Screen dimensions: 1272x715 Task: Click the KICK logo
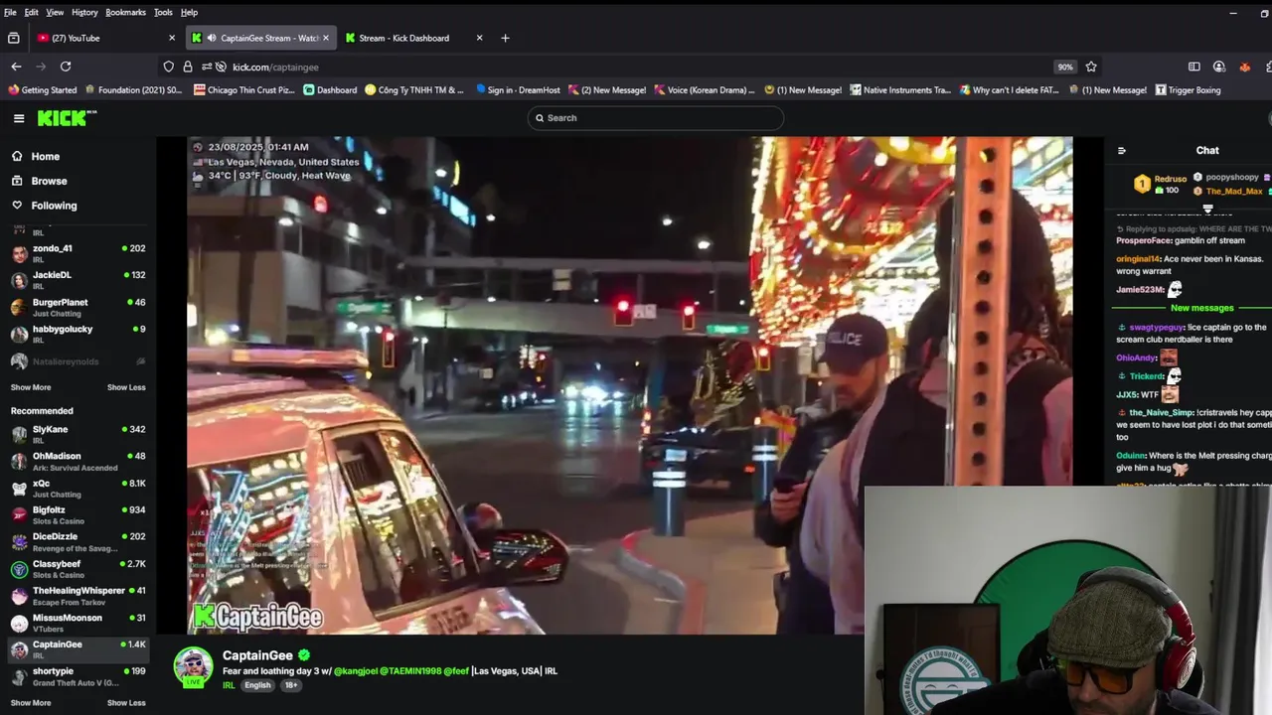[67, 118]
